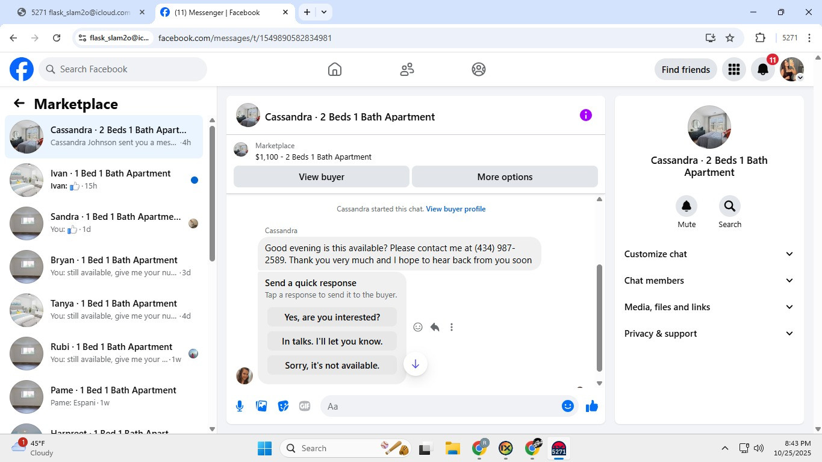Open the Groups icon in top navigation
This screenshot has width=822, height=462.
tap(479, 69)
